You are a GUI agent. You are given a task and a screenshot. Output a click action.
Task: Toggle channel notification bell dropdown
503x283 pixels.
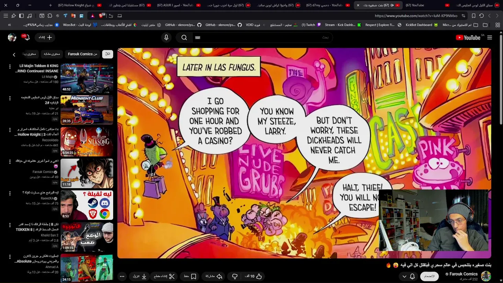(409, 276)
